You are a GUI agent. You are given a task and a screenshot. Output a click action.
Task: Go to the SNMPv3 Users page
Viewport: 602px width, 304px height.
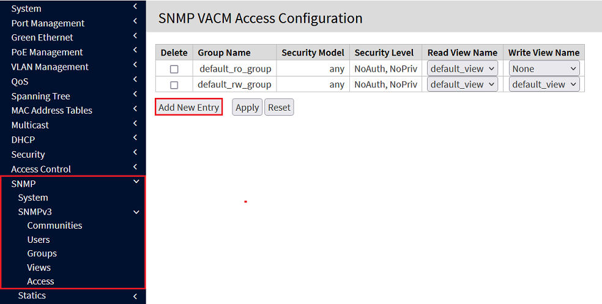[x=39, y=240]
